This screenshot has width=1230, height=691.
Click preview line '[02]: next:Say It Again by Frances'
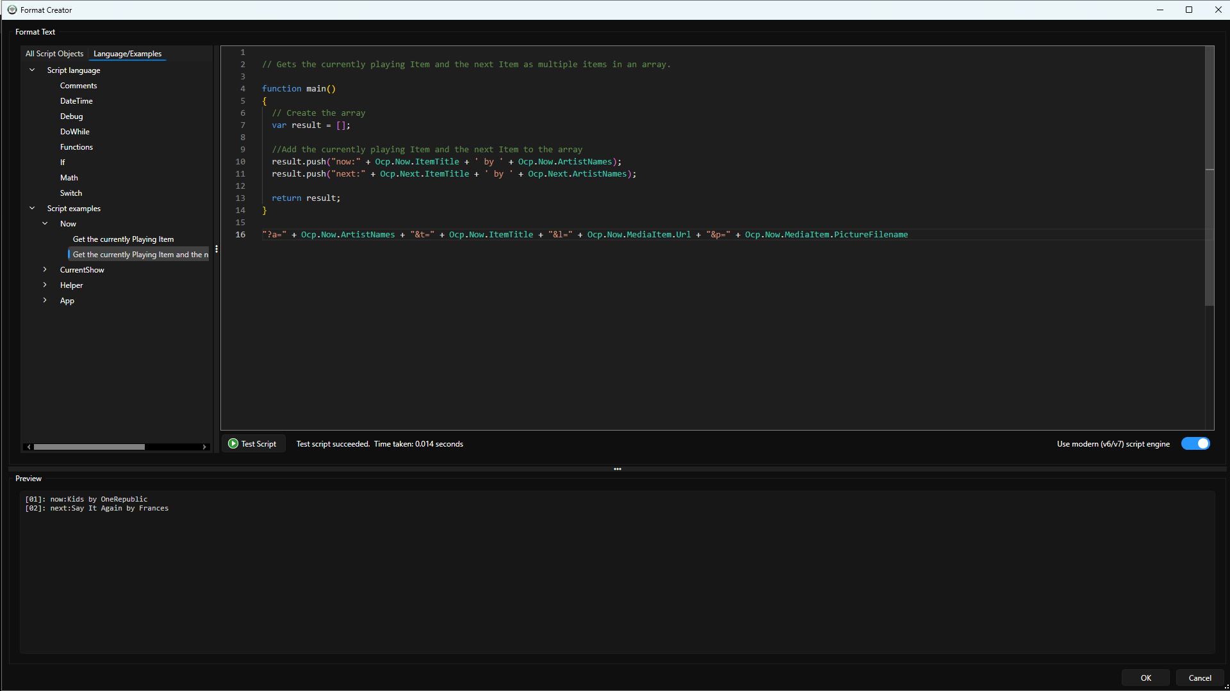coord(97,508)
